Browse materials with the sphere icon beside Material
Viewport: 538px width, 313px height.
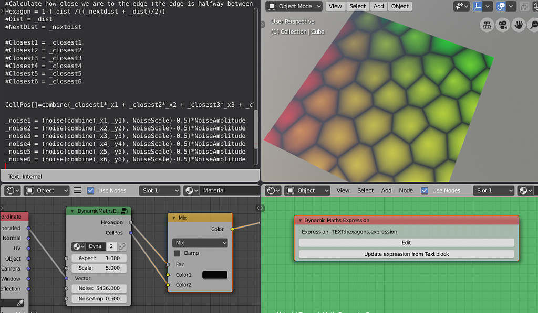(x=191, y=190)
